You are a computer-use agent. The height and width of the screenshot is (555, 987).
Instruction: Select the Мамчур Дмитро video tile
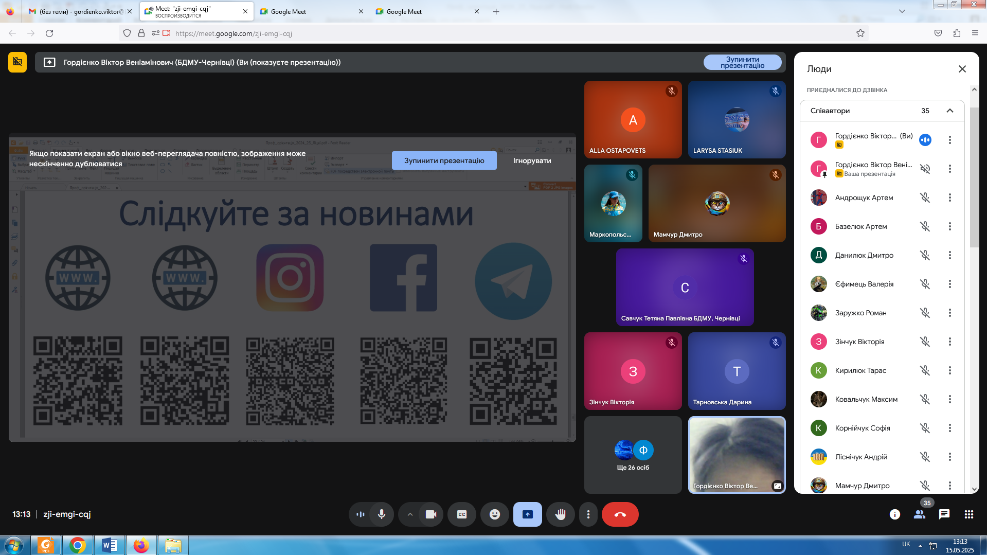pos(717,203)
